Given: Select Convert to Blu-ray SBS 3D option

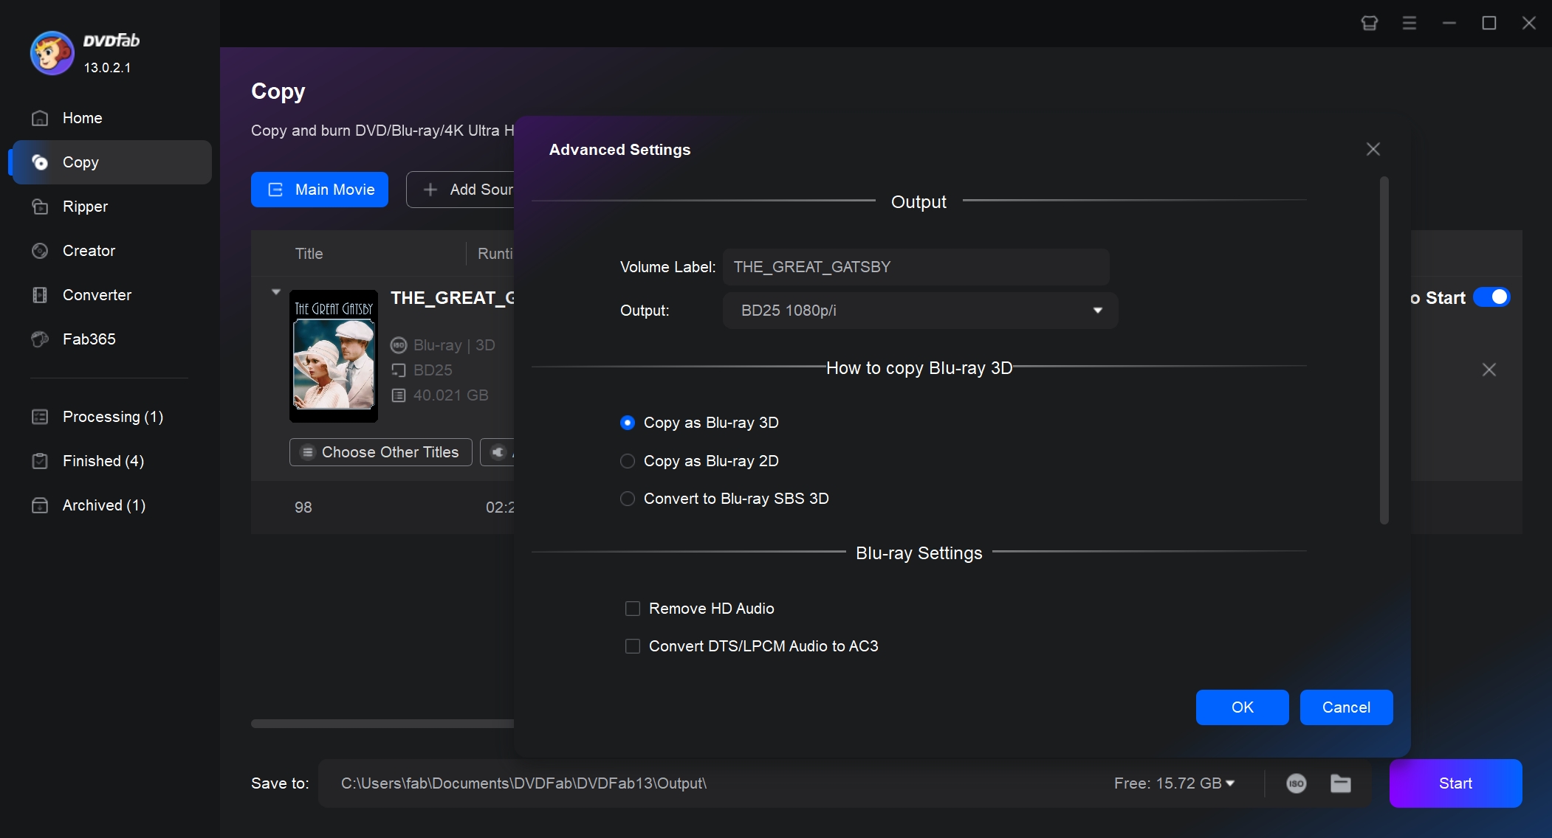Looking at the screenshot, I should click(627, 499).
